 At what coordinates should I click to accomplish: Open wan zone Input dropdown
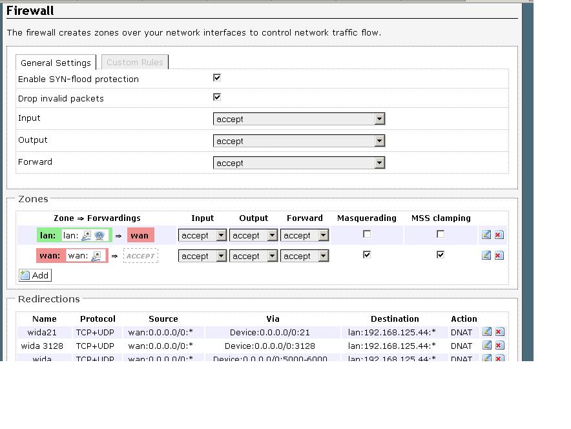pos(202,256)
